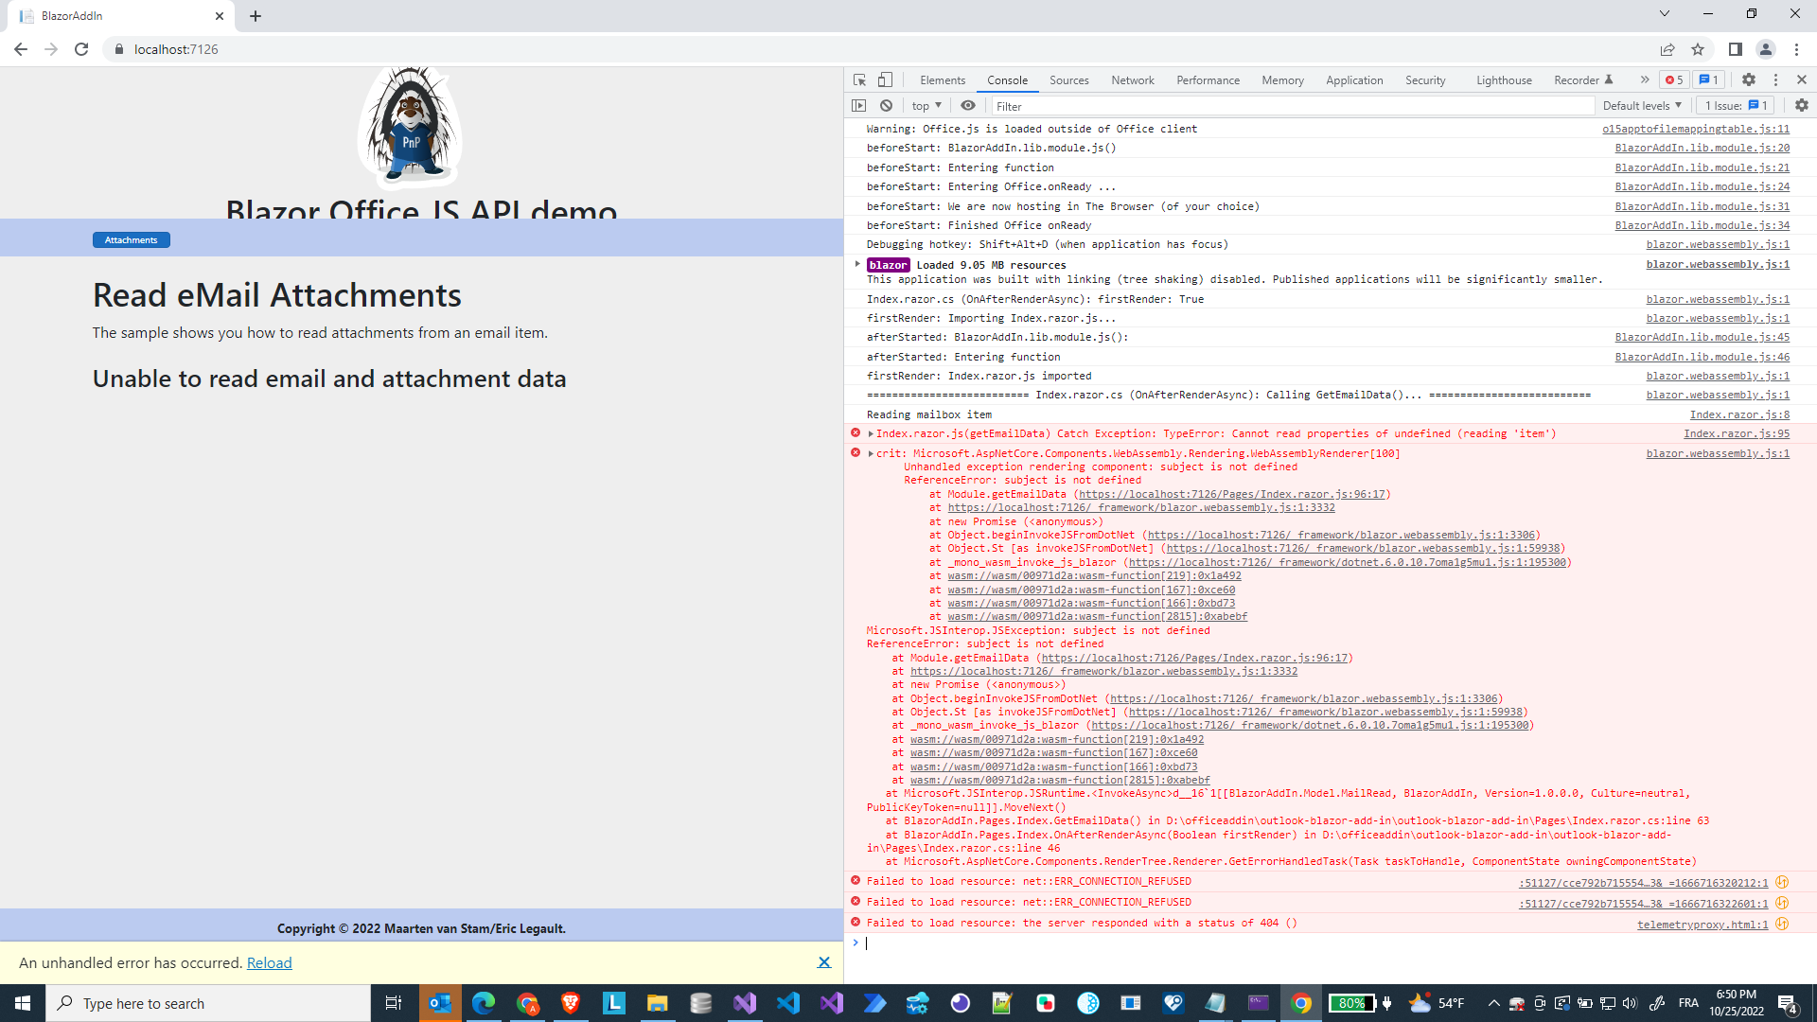The image size is (1817, 1022).
Task: Open console settings on the filter bar
Action: [1802, 106]
